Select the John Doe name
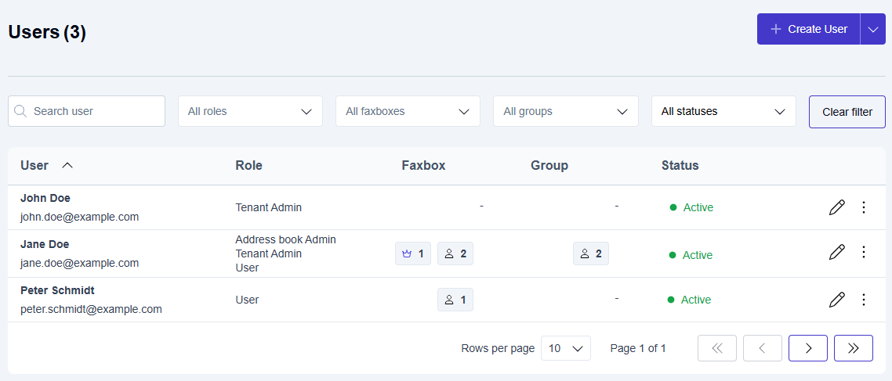892x381 pixels. pyautogui.click(x=45, y=198)
